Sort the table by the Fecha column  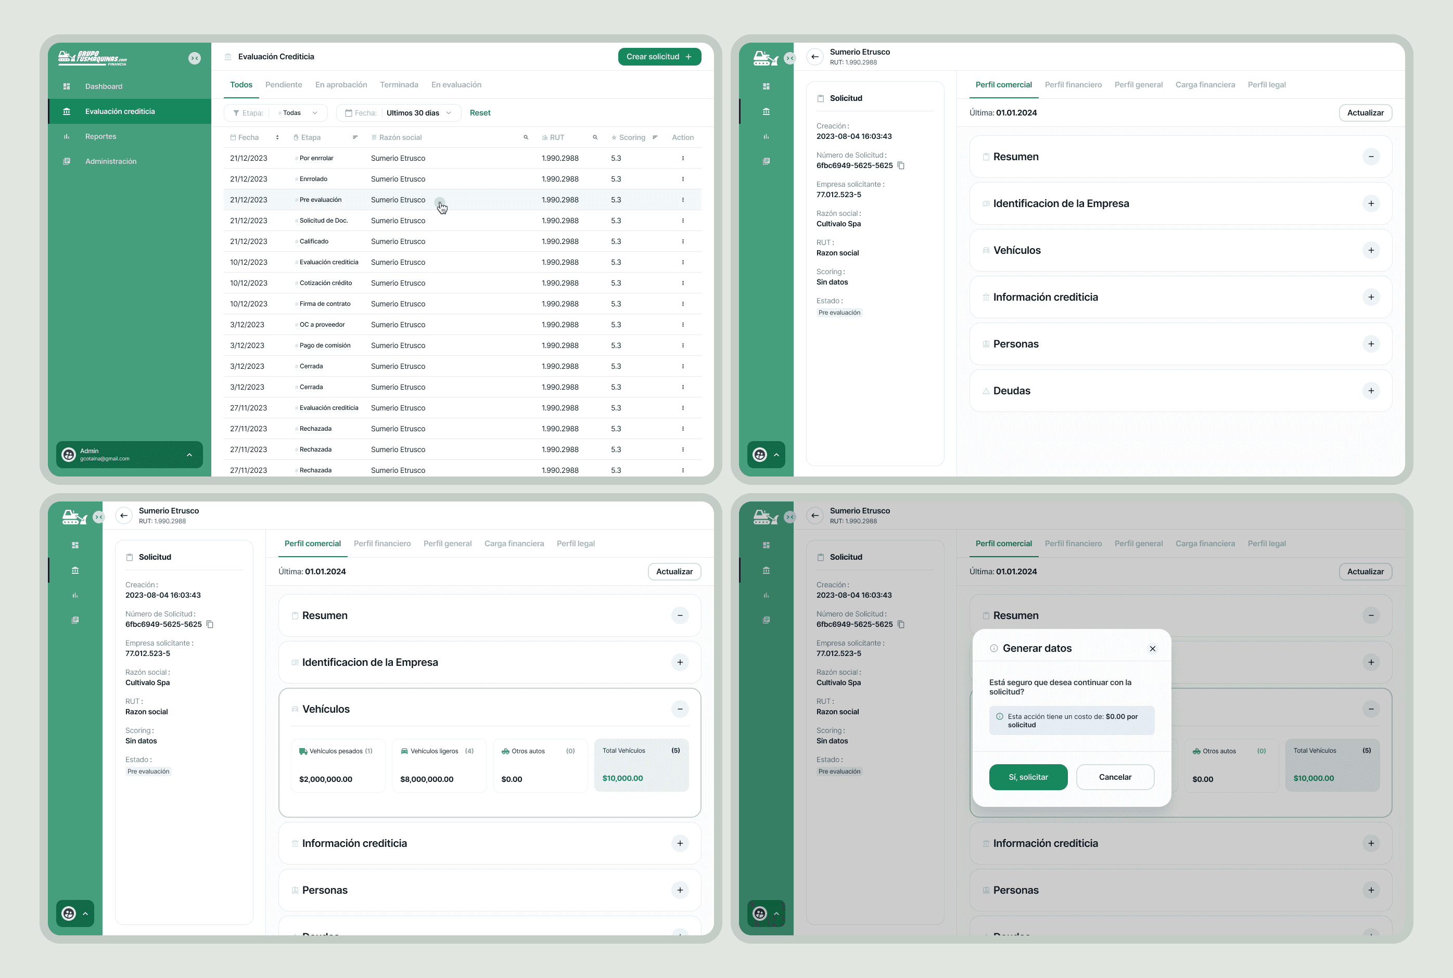(277, 137)
